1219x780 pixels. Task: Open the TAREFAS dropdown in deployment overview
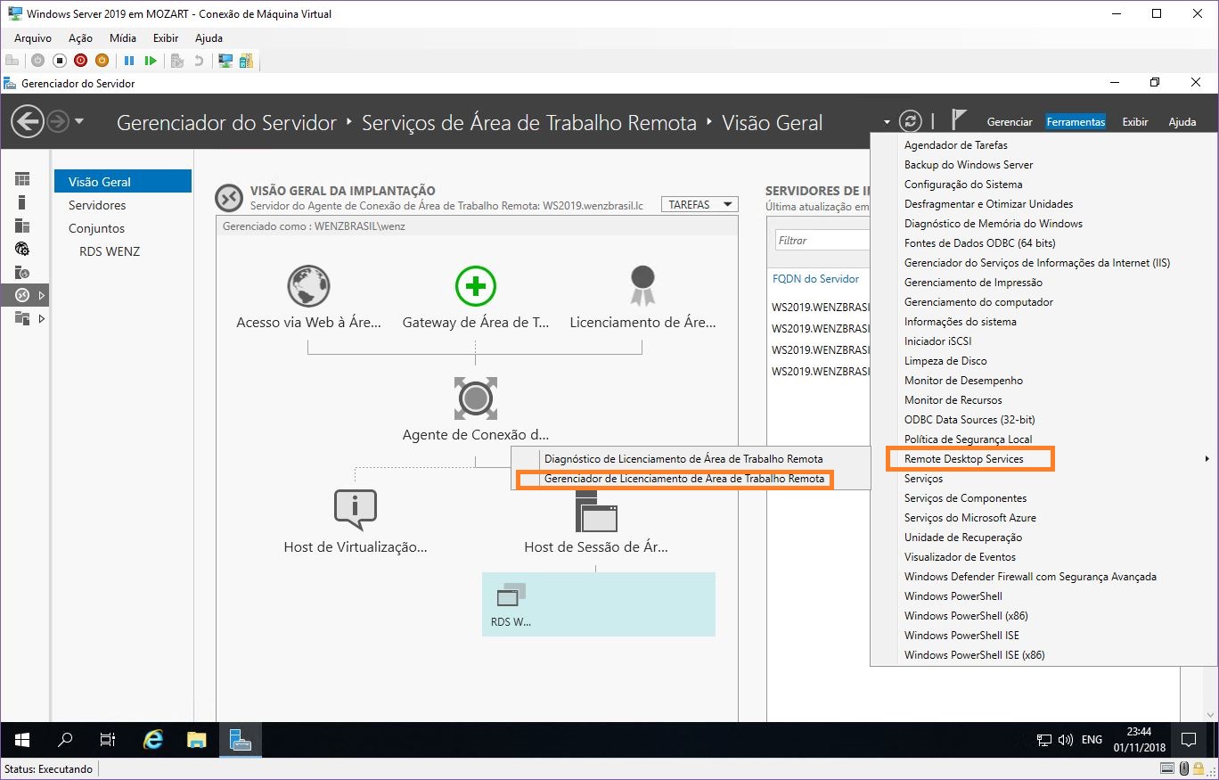(x=699, y=204)
